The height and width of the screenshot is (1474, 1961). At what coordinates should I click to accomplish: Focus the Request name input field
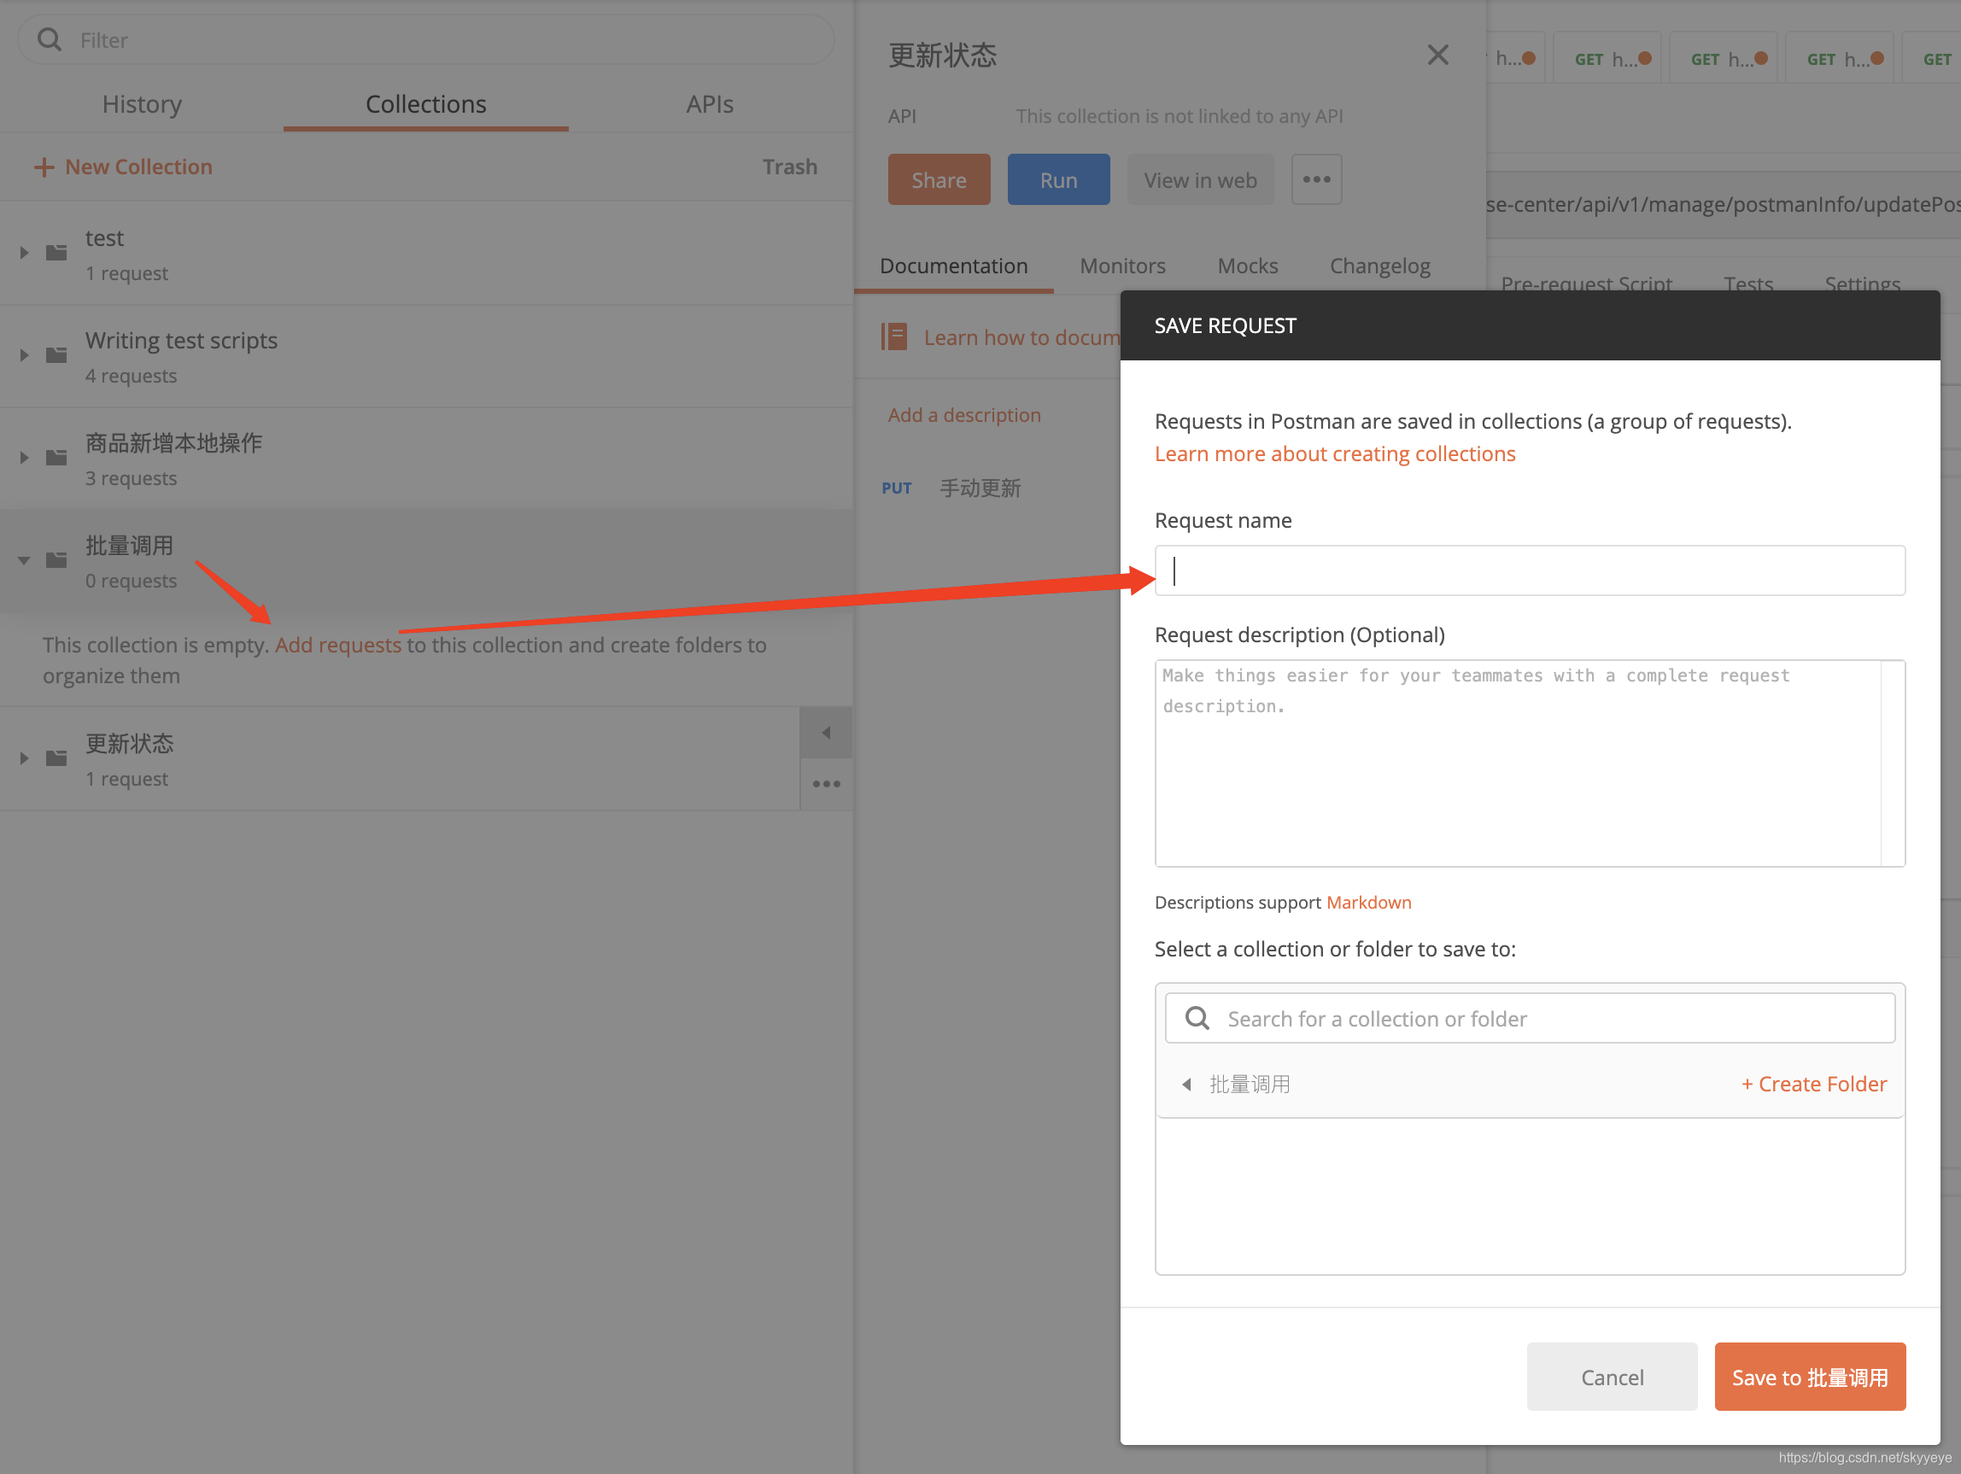click(x=1528, y=570)
